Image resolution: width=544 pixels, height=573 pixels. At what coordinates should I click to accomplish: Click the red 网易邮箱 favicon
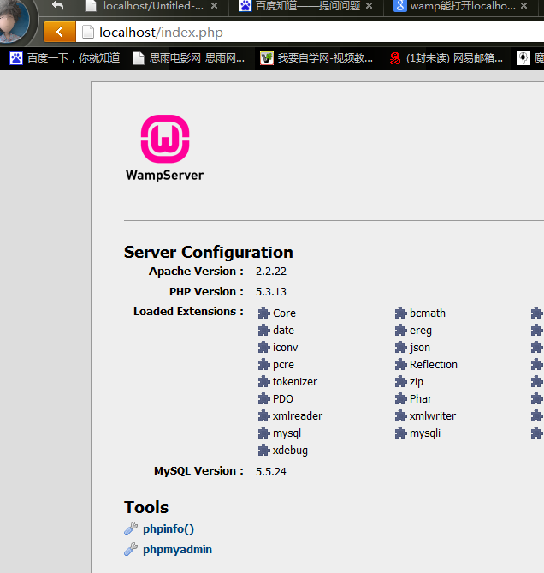click(x=395, y=58)
